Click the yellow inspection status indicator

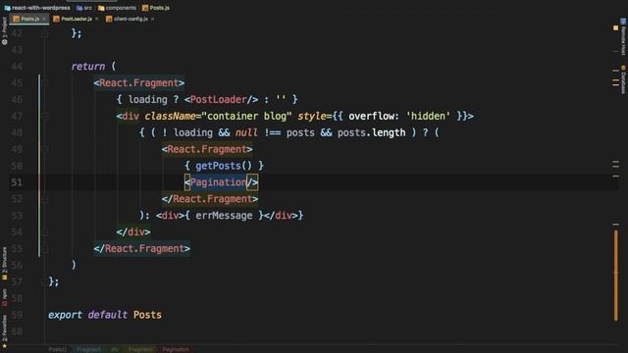(x=615, y=28)
